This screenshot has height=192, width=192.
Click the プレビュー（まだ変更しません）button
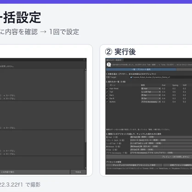pyautogui.click(x=149, y=157)
